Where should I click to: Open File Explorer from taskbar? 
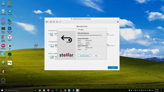coord(40,90)
